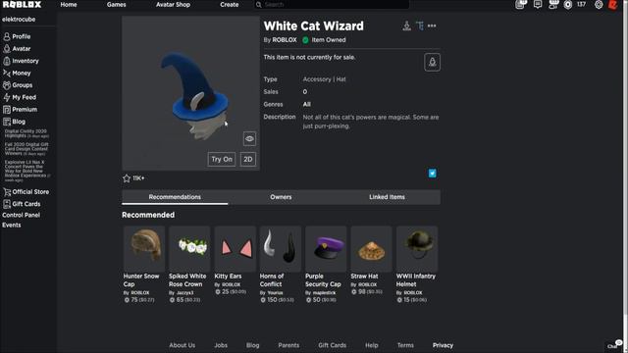Open the Official Store cart icon
The height and width of the screenshot is (353, 628).
[7, 192]
